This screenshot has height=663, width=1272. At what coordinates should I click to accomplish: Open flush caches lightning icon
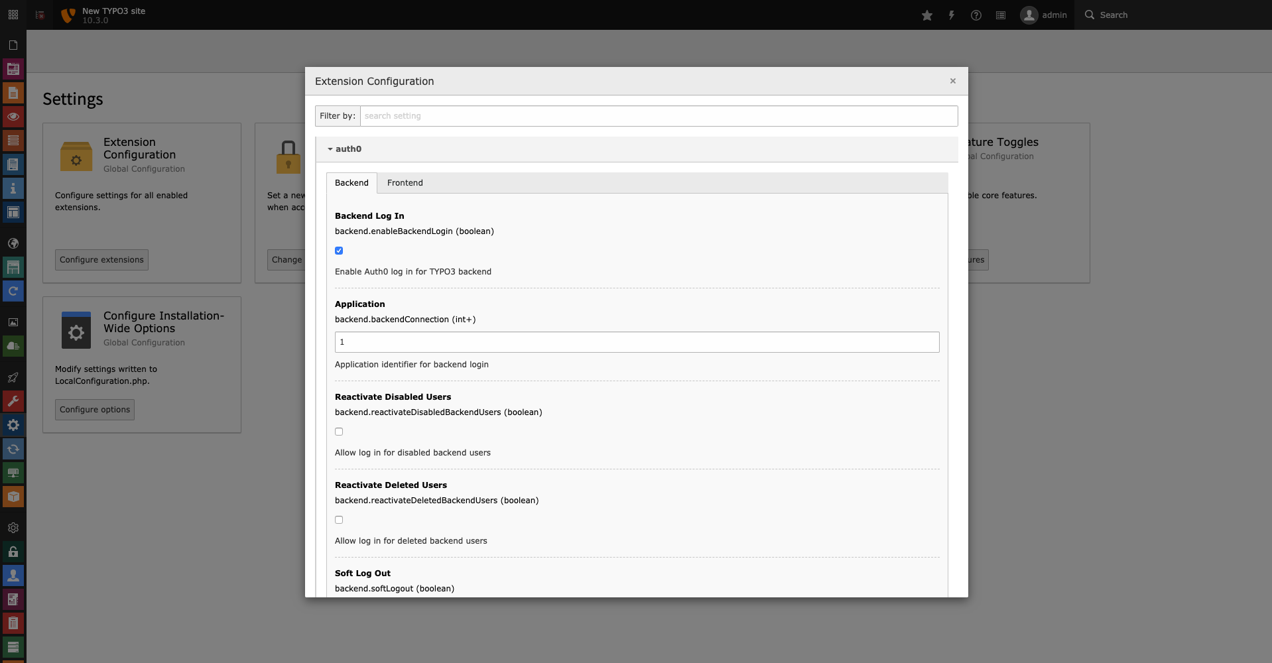(x=952, y=15)
